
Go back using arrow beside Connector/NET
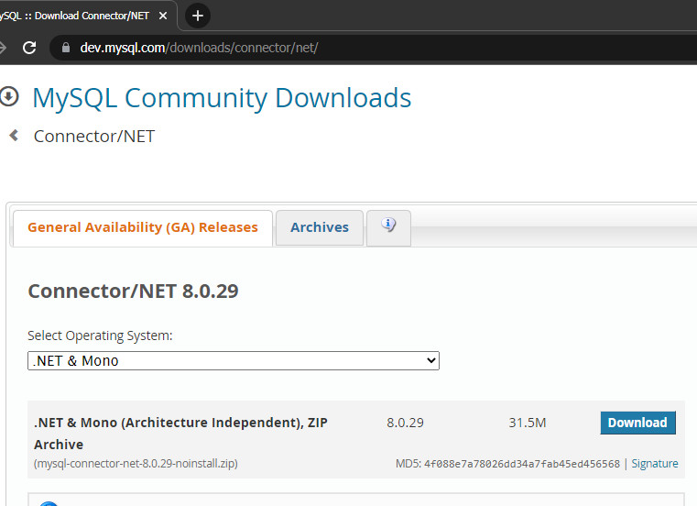coord(15,136)
